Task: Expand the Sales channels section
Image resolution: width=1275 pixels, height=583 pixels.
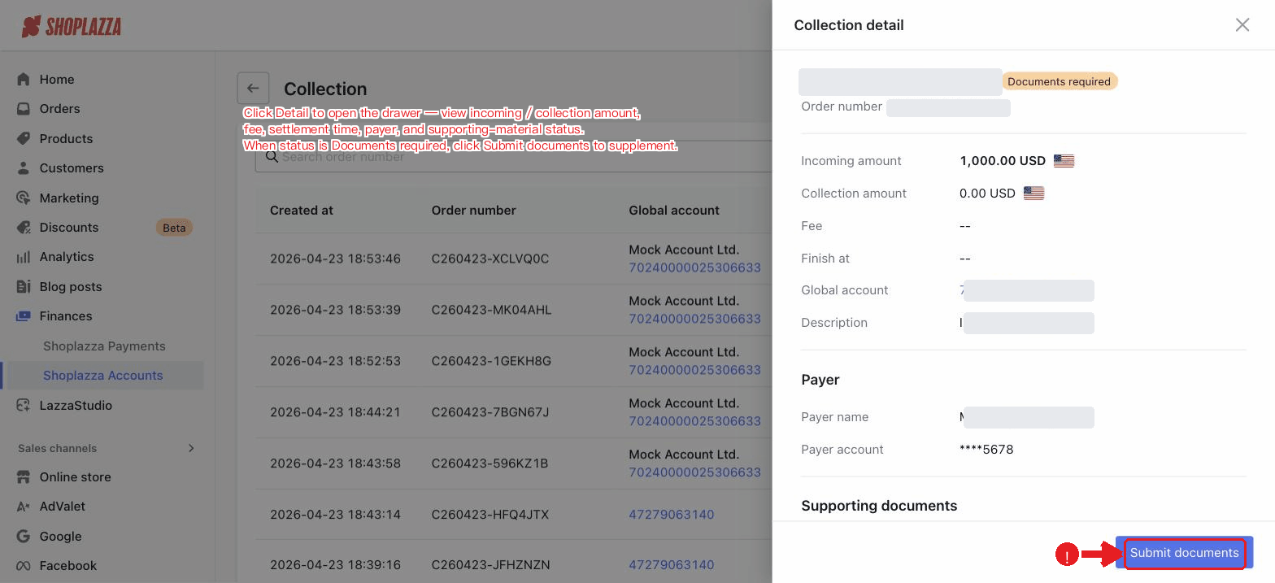Action: [x=191, y=448]
